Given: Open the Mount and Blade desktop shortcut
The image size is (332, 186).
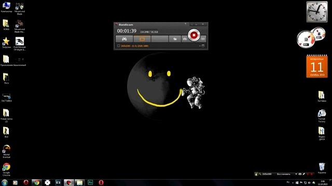Looking at the screenshot, I should 20,8.
